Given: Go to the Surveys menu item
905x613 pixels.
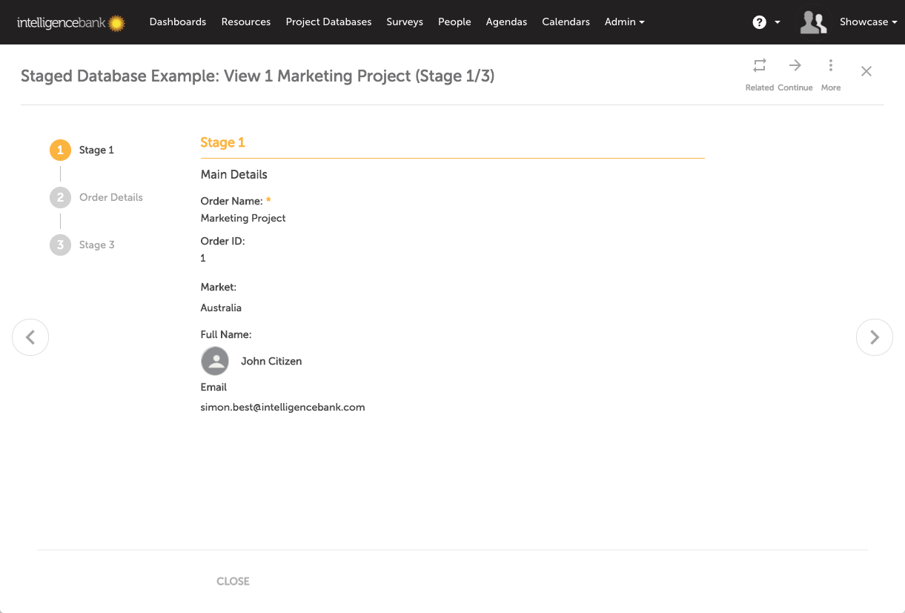Looking at the screenshot, I should click(x=405, y=22).
